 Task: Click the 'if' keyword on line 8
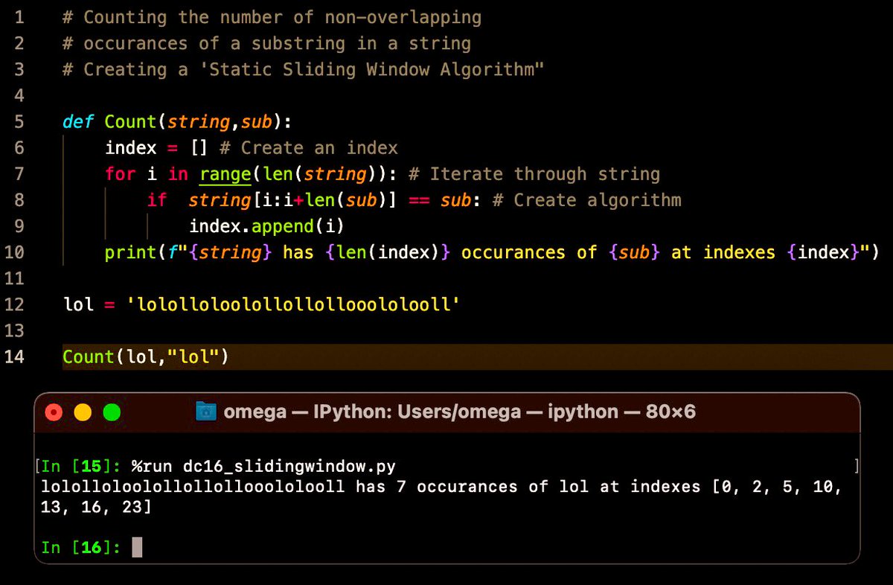tap(157, 200)
